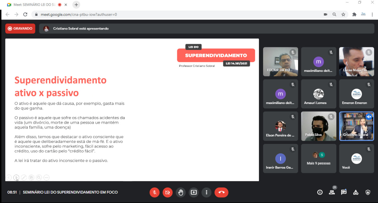
Task: Click the present screen button
Action: click(x=194, y=192)
